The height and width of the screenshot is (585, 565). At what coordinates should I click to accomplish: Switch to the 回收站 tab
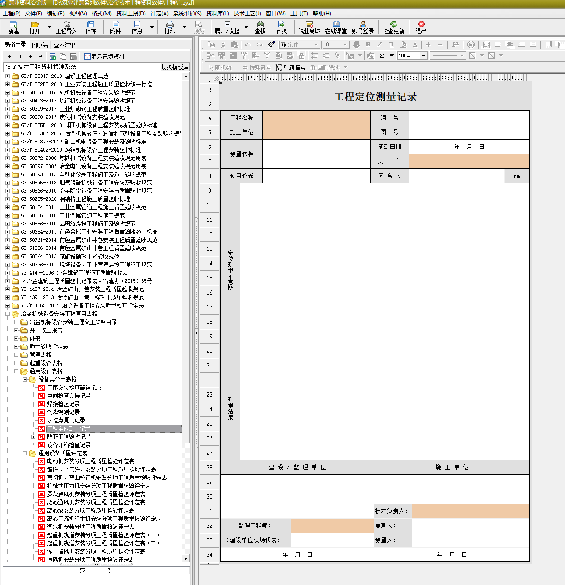coord(40,45)
